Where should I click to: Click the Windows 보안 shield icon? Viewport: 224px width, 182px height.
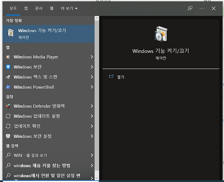tap(8, 67)
